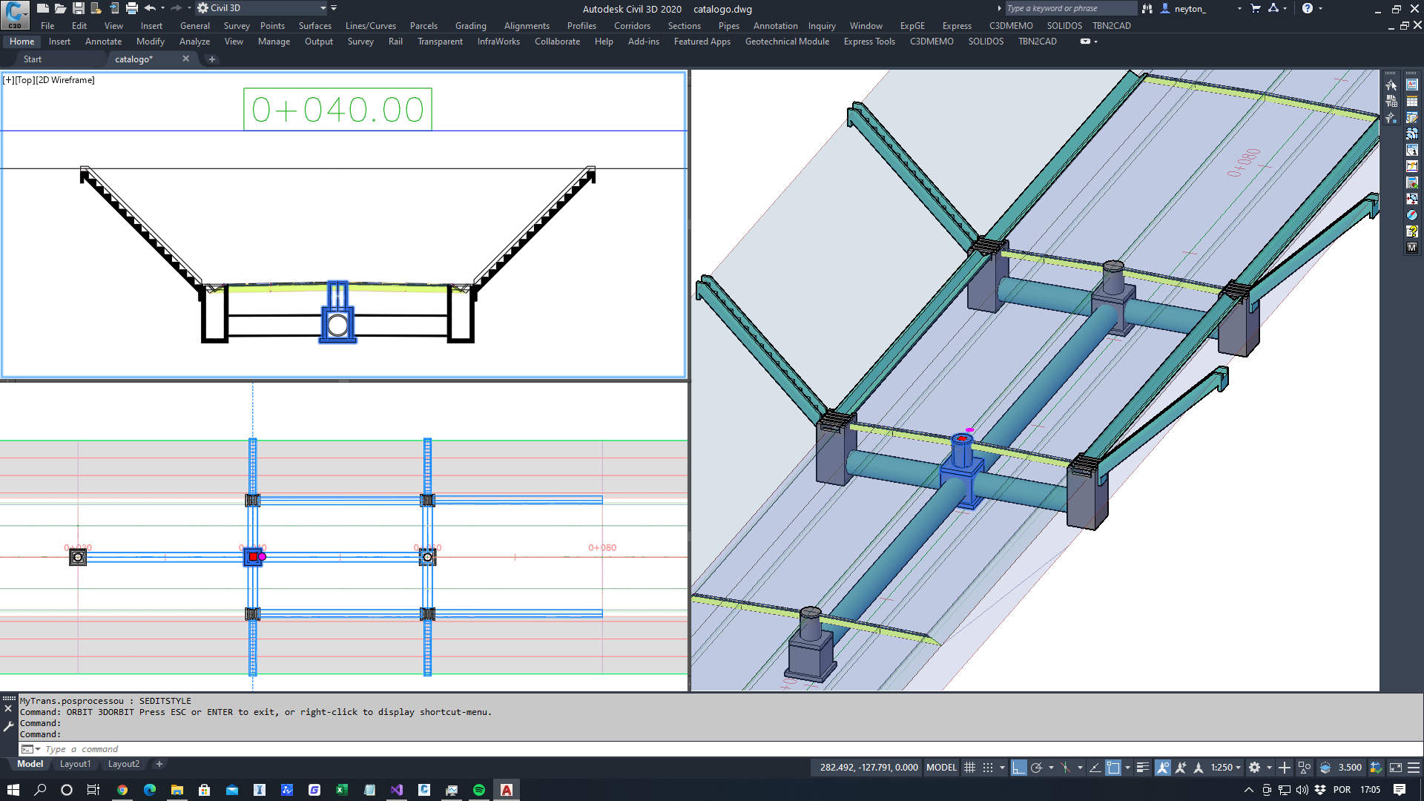This screenshot has width=1424, height=801.
Task: Open Chrome from the taskbar
Action: tap(122, 790)
